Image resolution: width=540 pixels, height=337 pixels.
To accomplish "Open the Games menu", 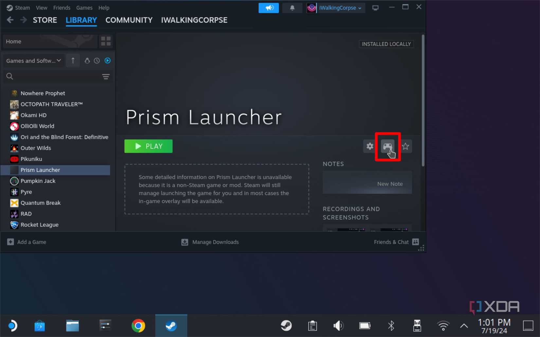I will (x=84, y=8).
